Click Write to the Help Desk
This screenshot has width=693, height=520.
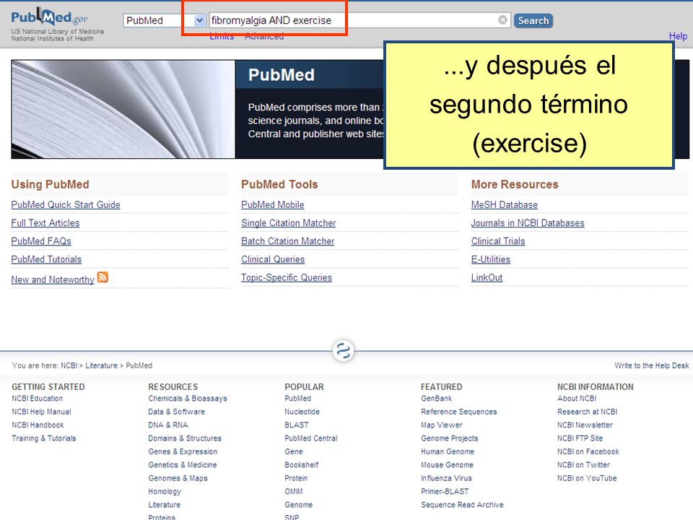[x=651, y=365]
